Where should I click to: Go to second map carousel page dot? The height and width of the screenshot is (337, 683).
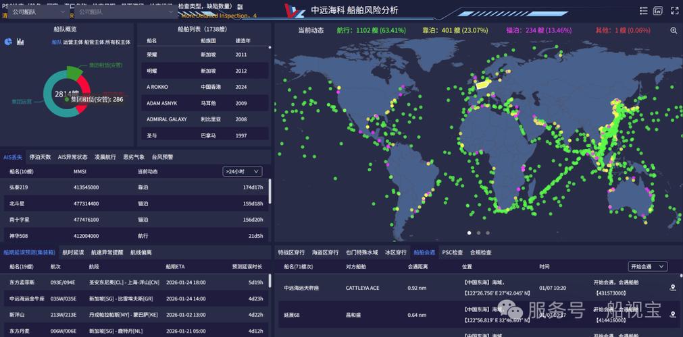(478, 233)
